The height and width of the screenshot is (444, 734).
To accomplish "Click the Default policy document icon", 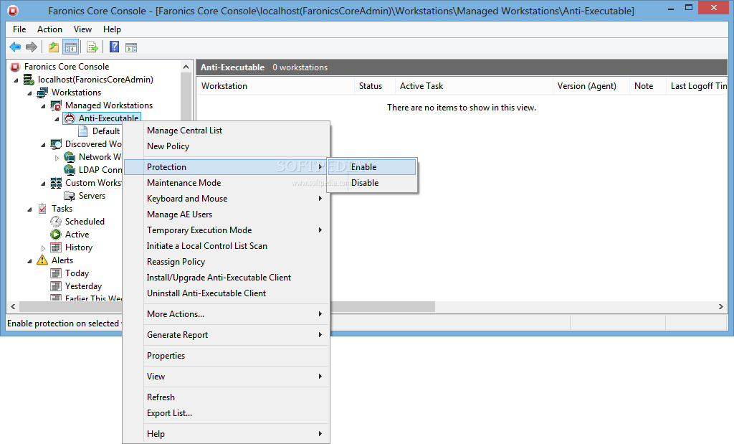I will (83, 131).
